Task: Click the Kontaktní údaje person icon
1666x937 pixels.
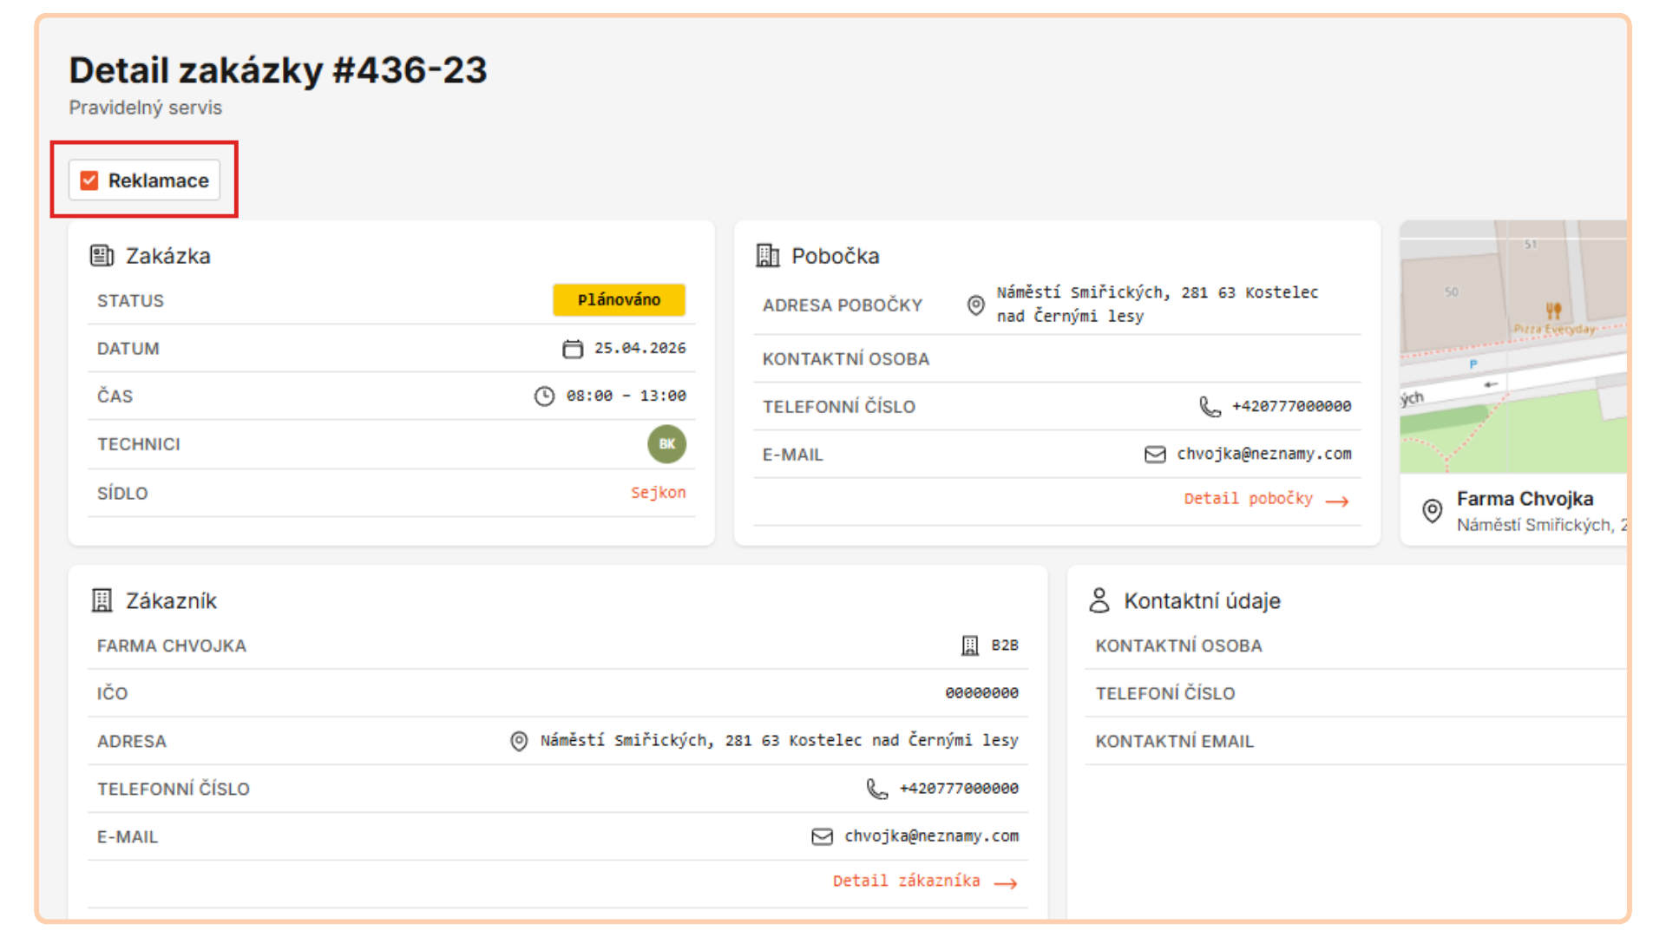Action: pyautogui.click(x=1099, y=600)
